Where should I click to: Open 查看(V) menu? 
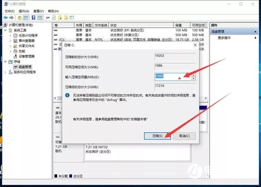pyautogui.click(x=38, y=11)
